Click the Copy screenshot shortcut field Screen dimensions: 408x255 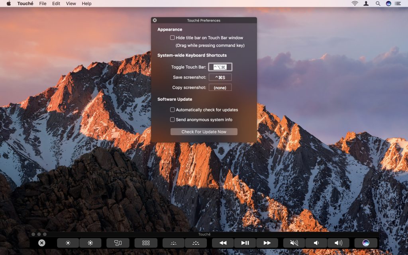(x=220, y=88)
